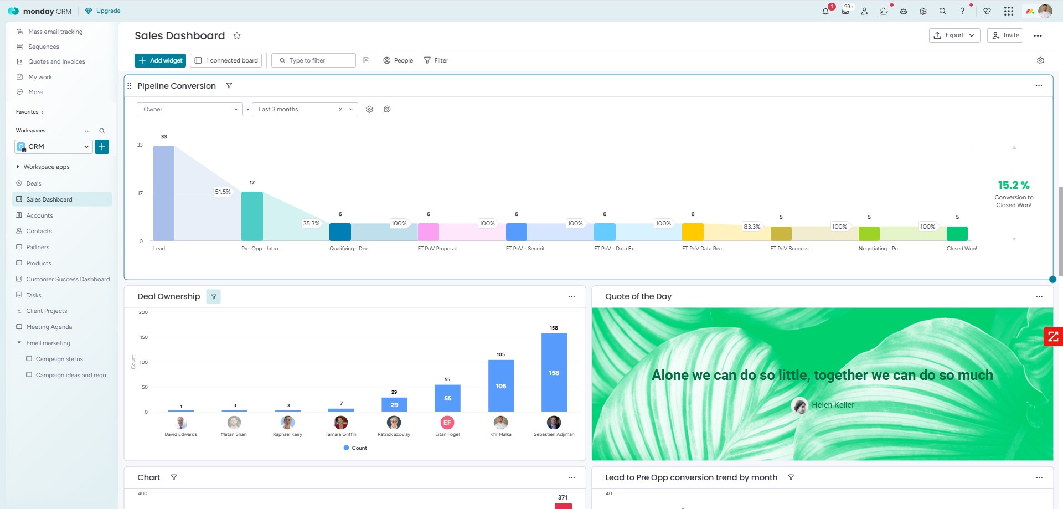Clear the Last 3 months selection
This screenshot has width=1063, height=509.
(340, 109)
